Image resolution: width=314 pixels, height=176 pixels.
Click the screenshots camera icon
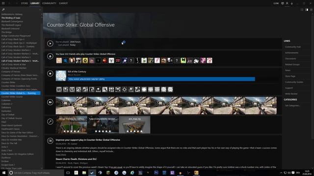(x=50, y=102)
